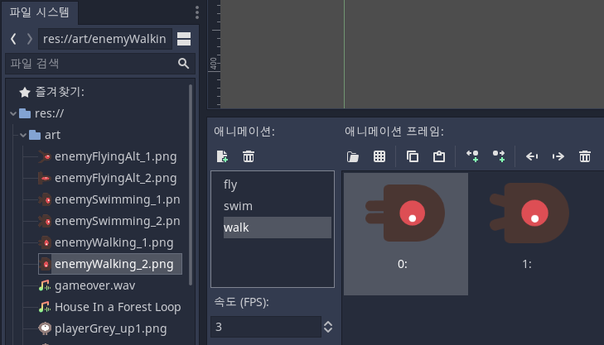Viewport: 604px width, 345px height.
Task: Click the res://art path field
Action: point(104,39)
